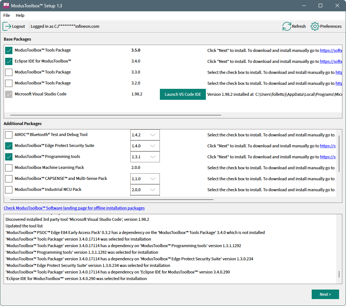Click last log line about Eclipse IDE 3.4.0.290
346x306 pixels.
point(76,279)
